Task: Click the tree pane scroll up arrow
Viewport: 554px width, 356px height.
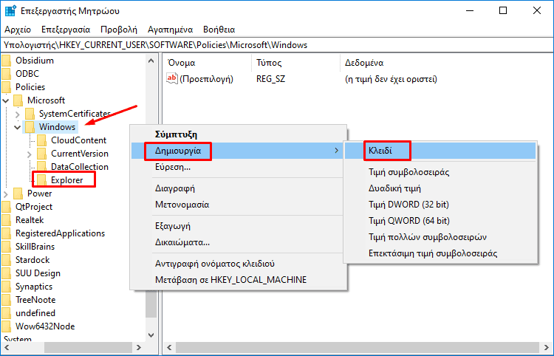Action: click(x=151, y=61)
